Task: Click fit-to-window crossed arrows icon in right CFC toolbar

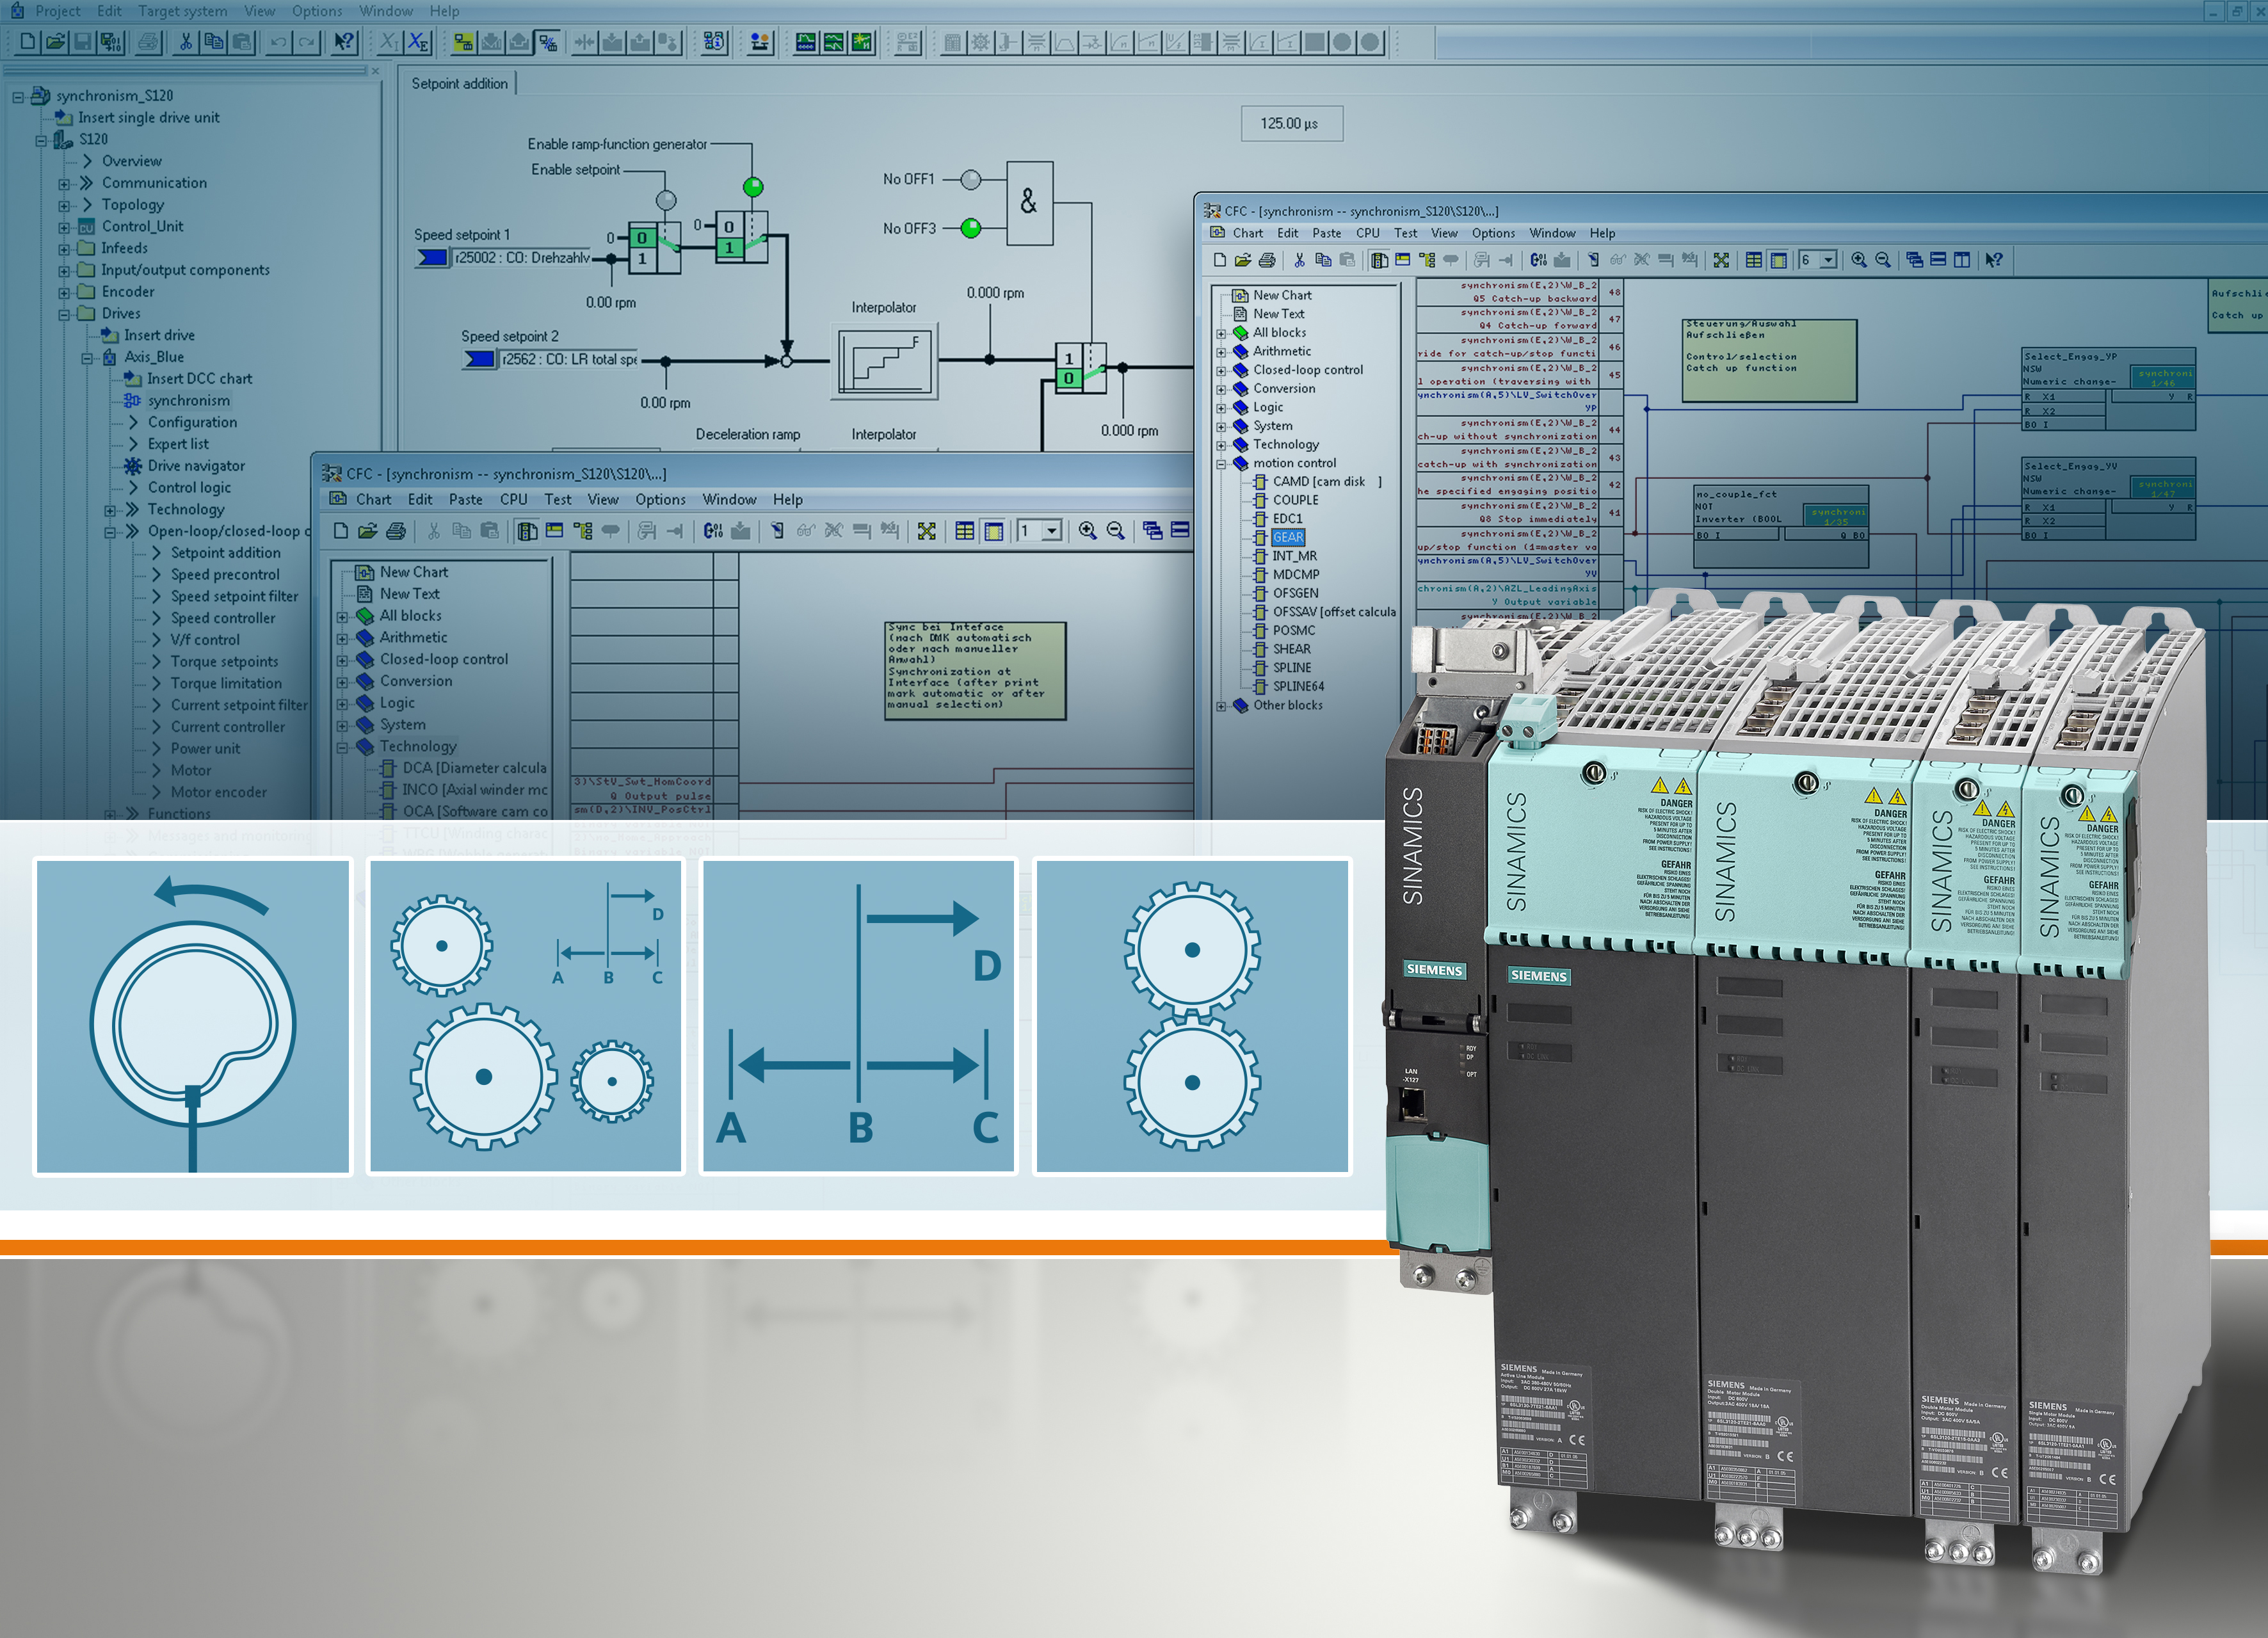Action: [1721, 260]
